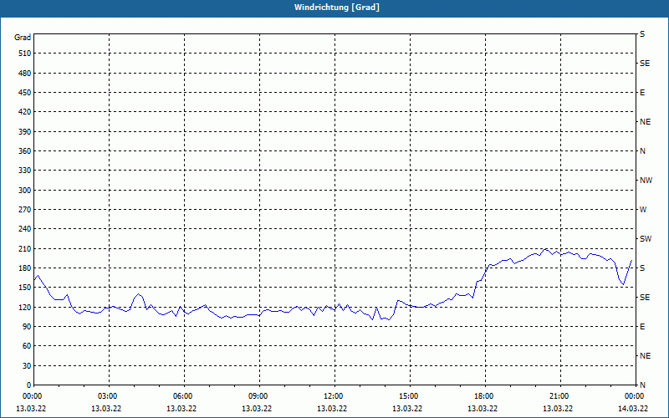Select the 150 y-axis value
The height and width of the screenshot is (418, 669).
point(25,288)
